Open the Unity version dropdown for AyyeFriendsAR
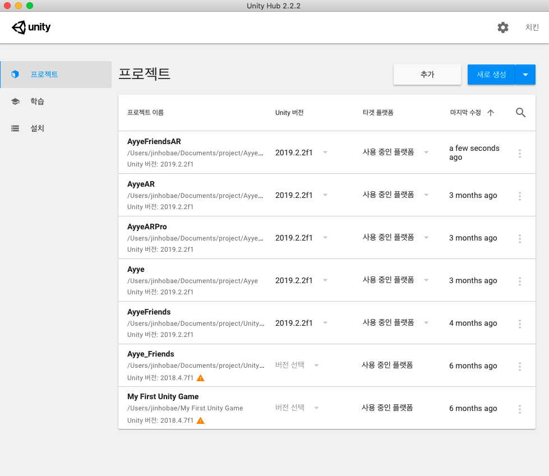 [302, 152]
